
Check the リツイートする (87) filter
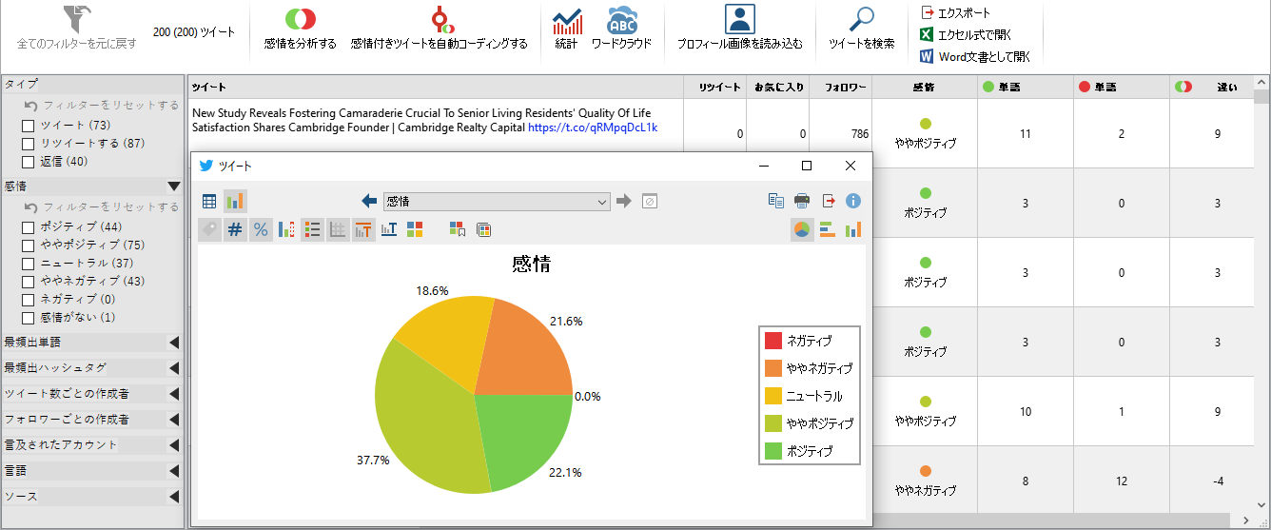(x=29, y=144)
